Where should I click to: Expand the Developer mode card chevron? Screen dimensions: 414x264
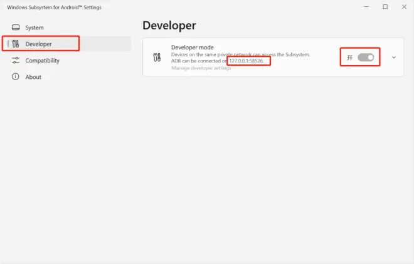394,57
